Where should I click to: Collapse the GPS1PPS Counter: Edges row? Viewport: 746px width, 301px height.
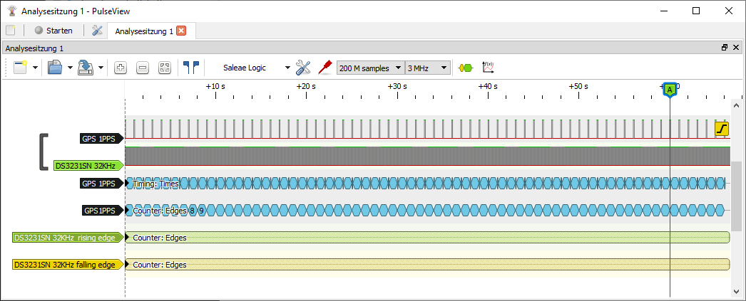point(127,211)
